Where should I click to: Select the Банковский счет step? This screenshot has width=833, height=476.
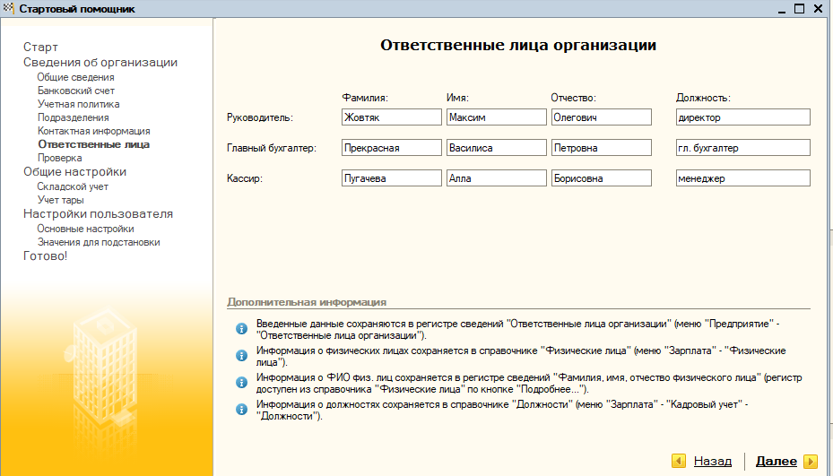pos(76,91)
